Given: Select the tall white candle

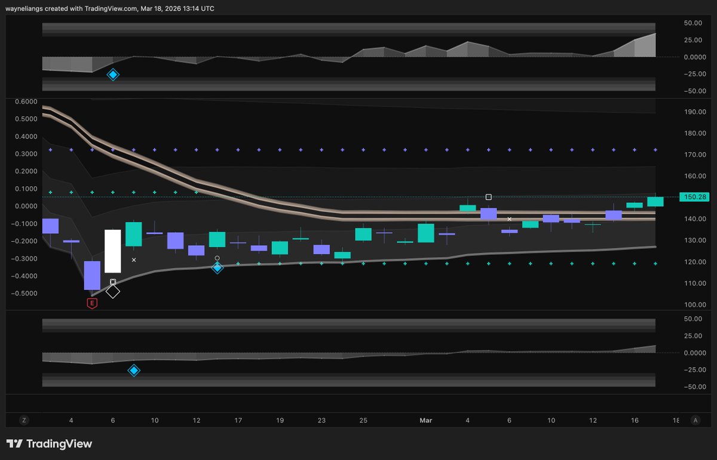Looking at the screenshot, I should coord(113,251).
